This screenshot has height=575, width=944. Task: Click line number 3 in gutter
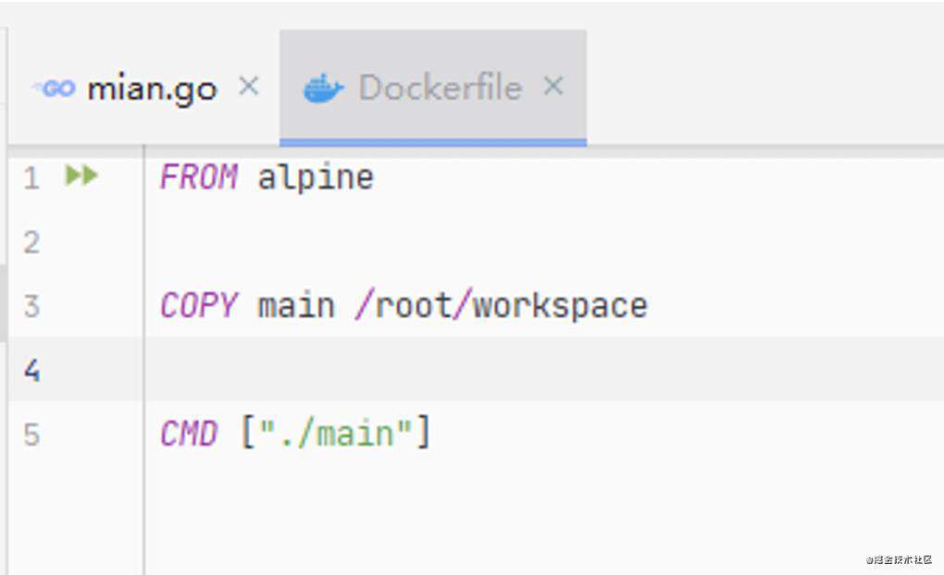[31, 306]
